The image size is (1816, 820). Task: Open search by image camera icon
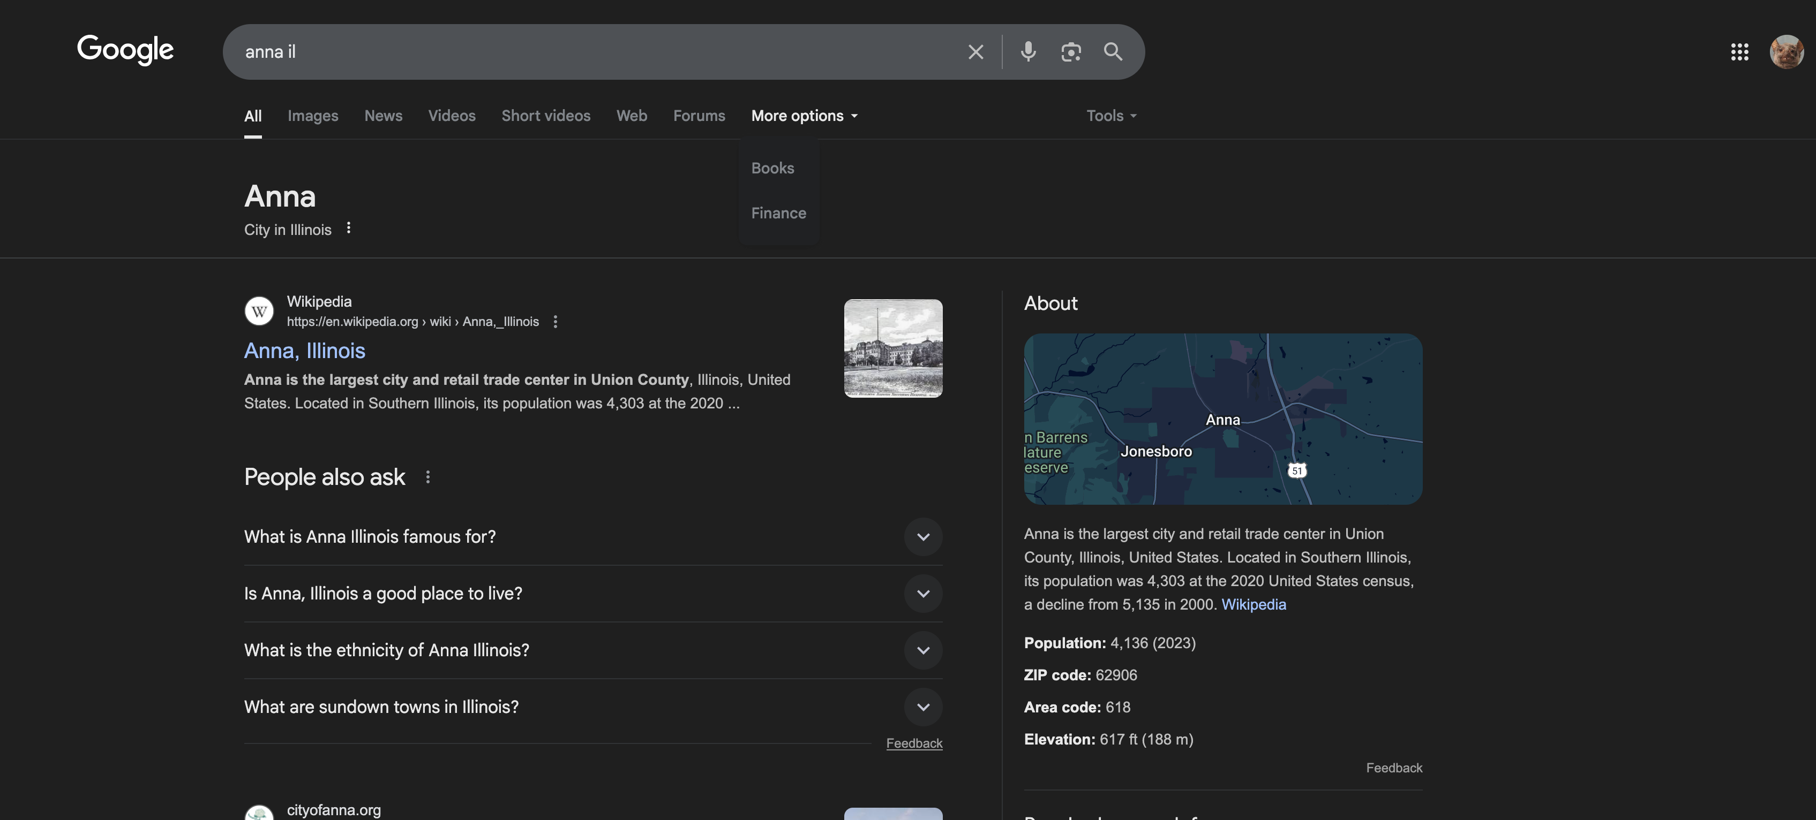pyautogui.click(x=1071, y=52)
